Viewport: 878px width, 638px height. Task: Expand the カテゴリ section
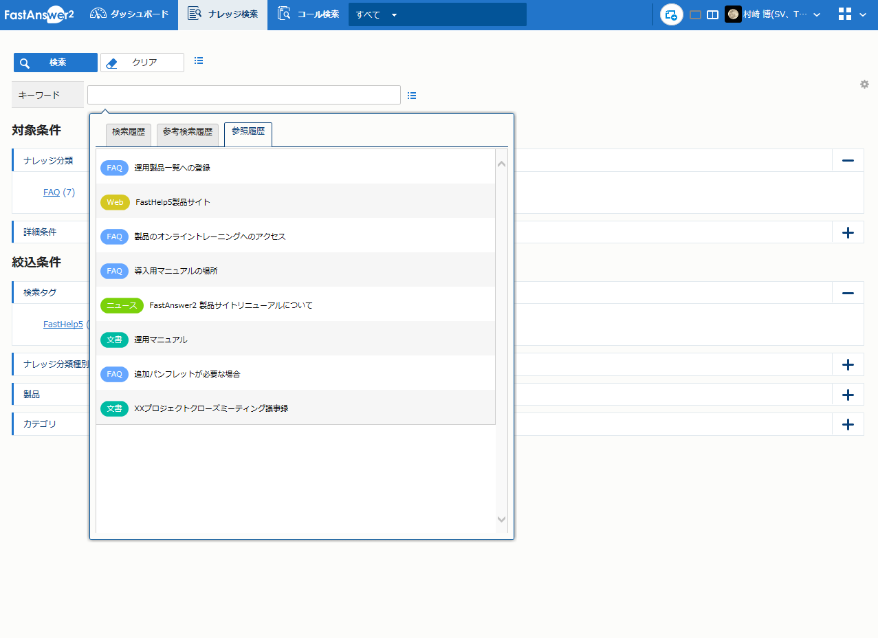[x=848, y=424]
